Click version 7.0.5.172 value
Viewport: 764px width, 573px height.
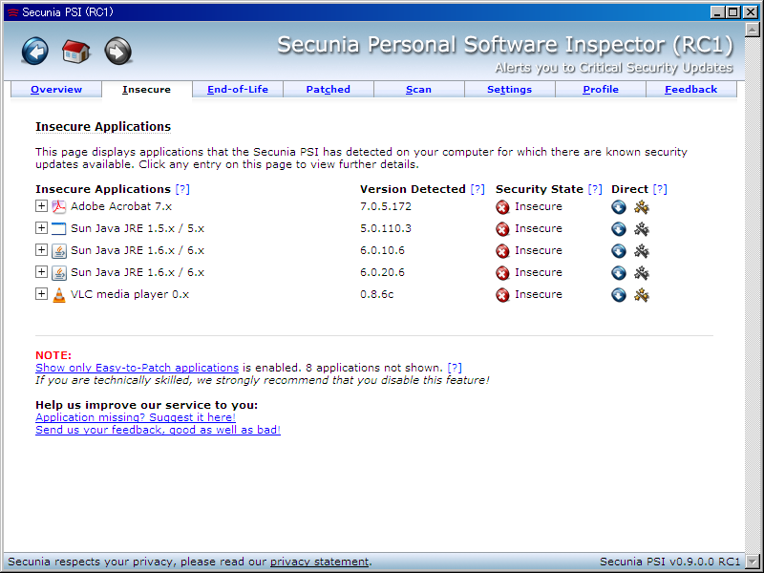tap(386, 206)
